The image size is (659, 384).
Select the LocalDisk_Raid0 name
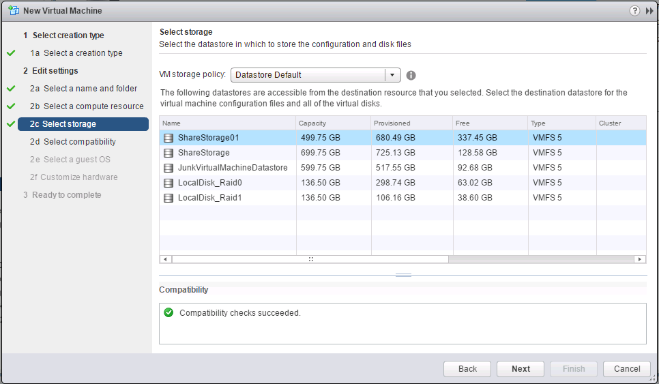(209, 183)
